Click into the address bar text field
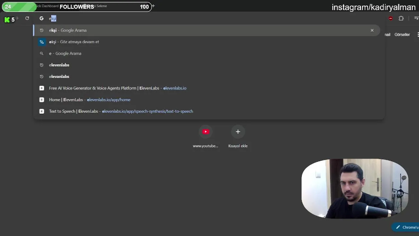Screen dimensions: 419x236 (x=209, y=18)
